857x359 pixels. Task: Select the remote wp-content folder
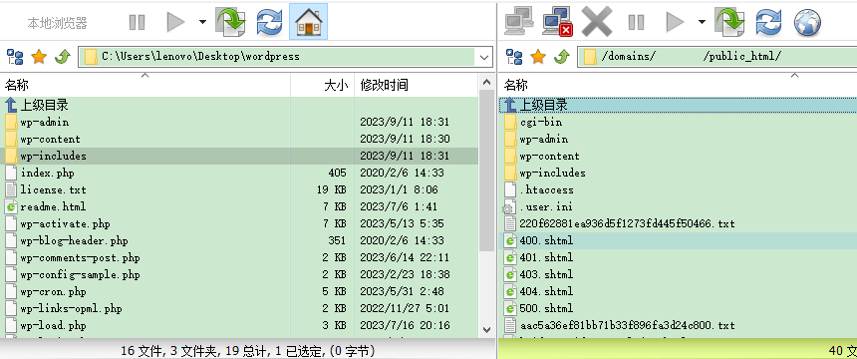678,156
